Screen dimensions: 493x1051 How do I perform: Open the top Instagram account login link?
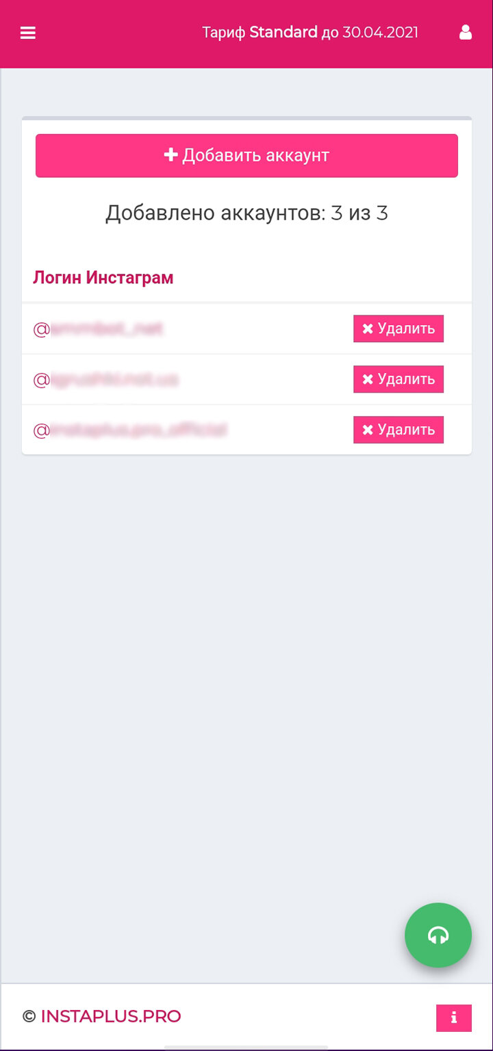point(98,329)
